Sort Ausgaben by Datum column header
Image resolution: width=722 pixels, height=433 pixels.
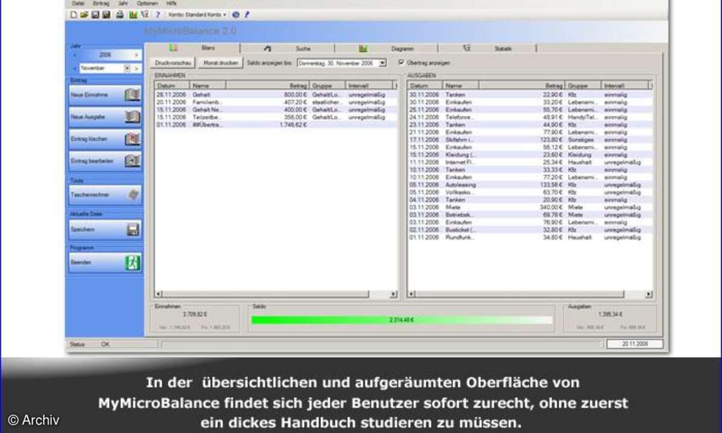(x=425, y=86)
